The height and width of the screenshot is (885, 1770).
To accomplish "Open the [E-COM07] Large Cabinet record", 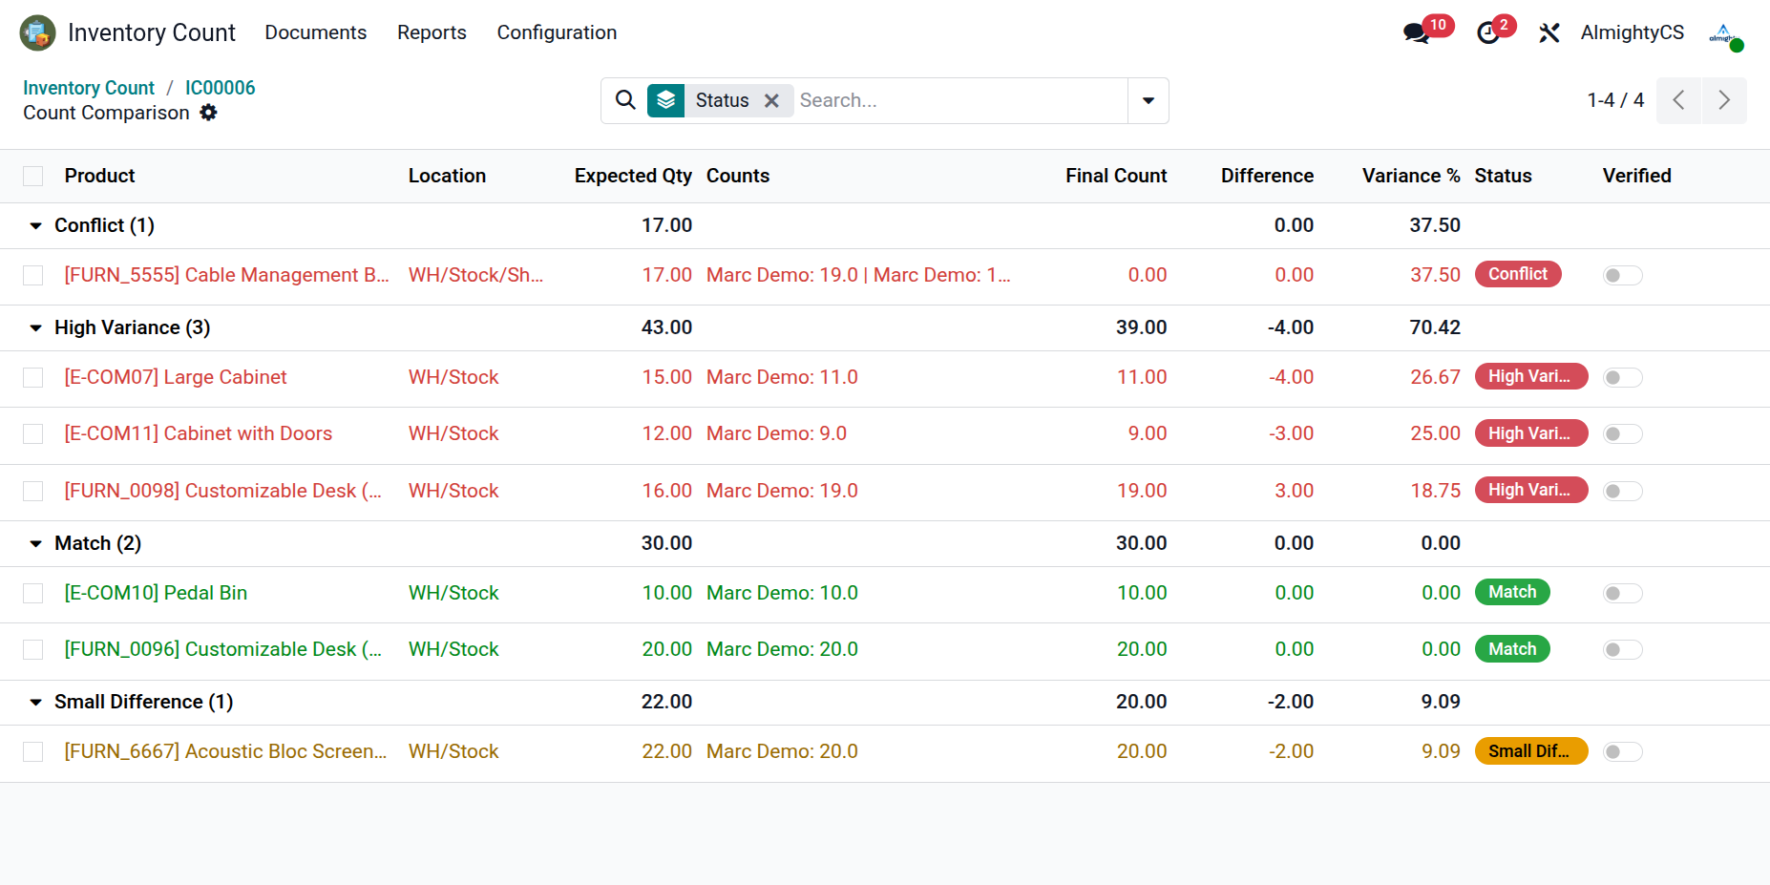I will point(176,377).
